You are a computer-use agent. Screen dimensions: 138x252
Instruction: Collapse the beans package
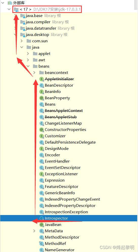(x=28, y=66)
